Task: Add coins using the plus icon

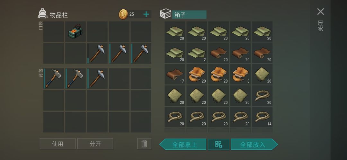Action: (146, 14)
